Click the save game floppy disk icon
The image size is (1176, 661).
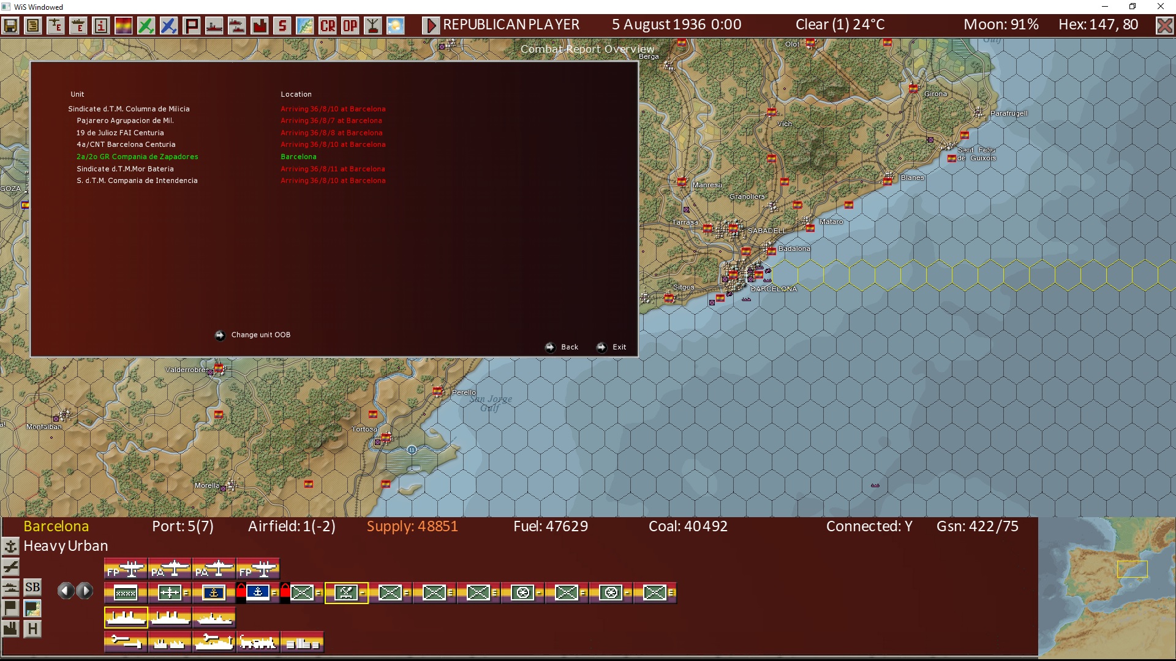tap(10, 26)
